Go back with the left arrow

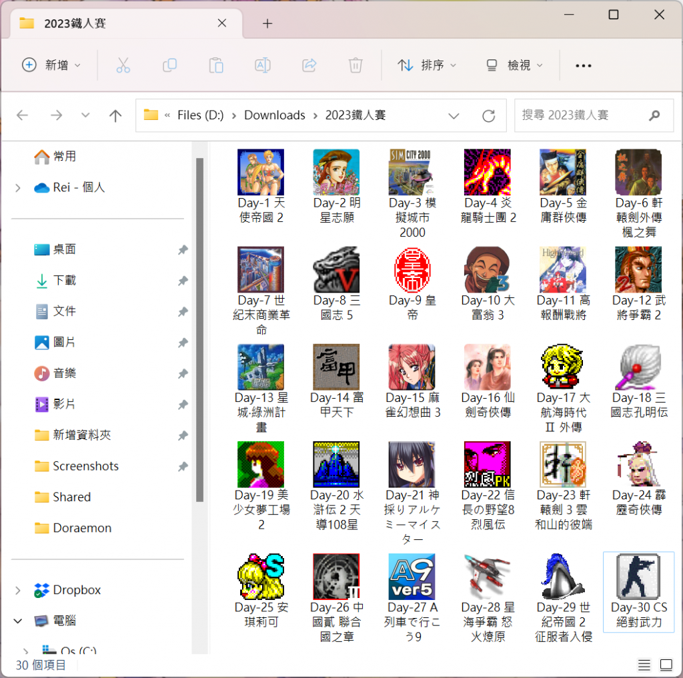22,115
